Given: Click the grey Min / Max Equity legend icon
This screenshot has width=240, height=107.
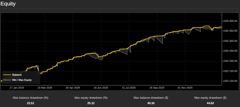Looking at the screenshot, I should (7, 80).
